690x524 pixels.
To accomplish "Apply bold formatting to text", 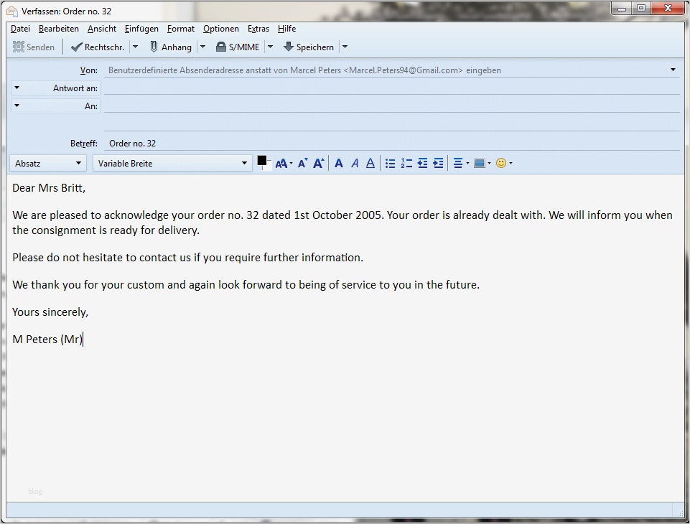I will point(338,163).
